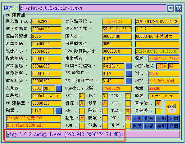This screenshot has height=144, width=186.
Task: Click the 6.1(Win7/2008 R2) OS version field
Action: 33,125
